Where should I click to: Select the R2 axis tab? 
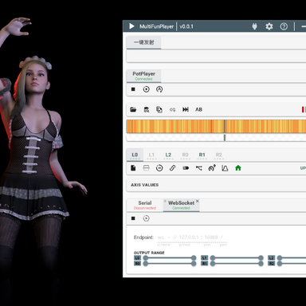tap(218, 155)
